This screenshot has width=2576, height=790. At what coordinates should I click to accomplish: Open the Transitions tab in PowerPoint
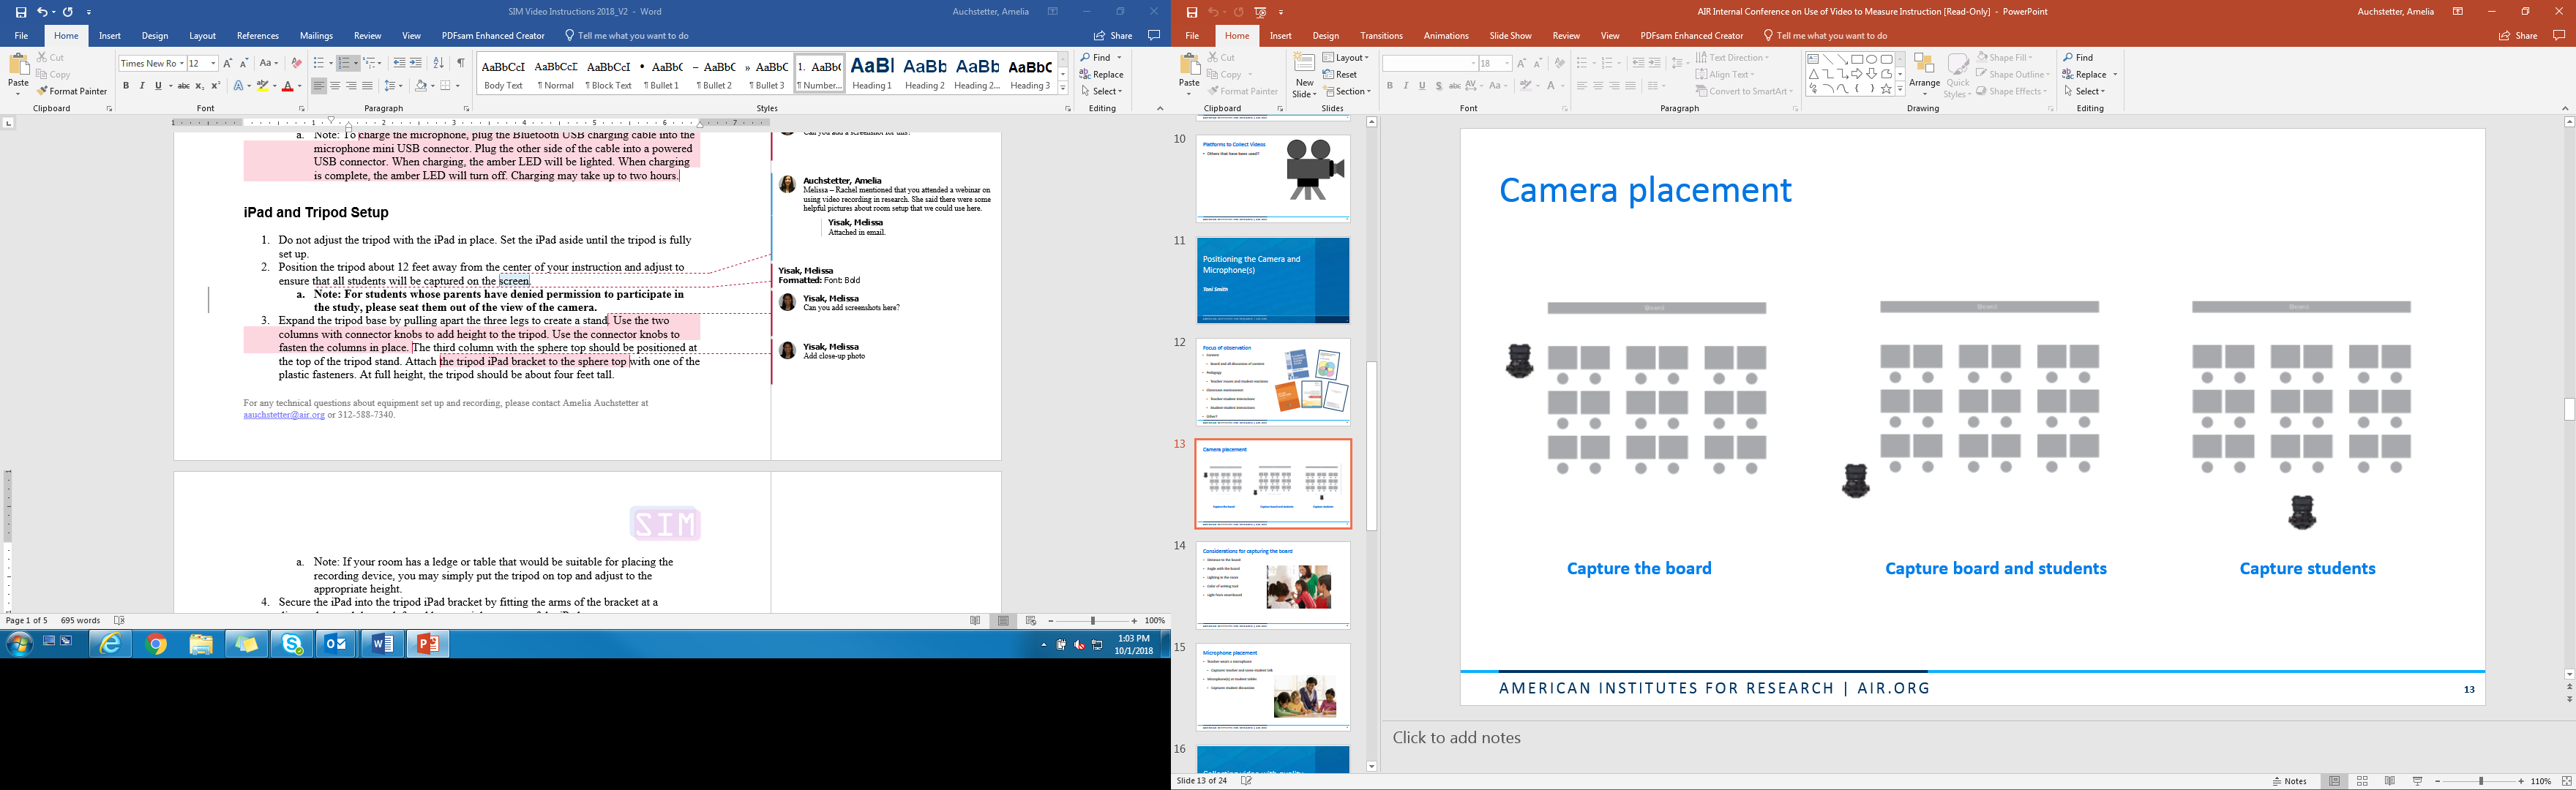click(x=1381, y=36)
